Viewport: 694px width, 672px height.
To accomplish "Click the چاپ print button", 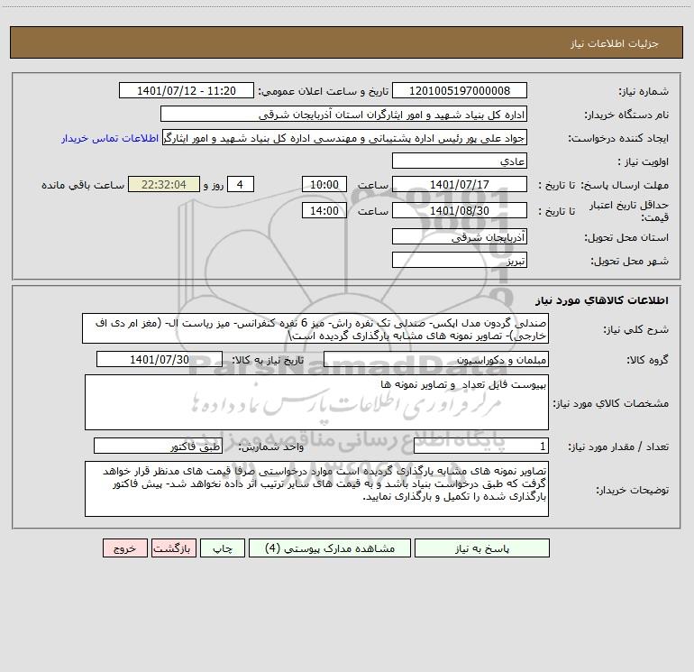I will [x=223, y=548].
